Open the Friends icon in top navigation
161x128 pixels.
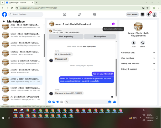click(x=80, y=14)
